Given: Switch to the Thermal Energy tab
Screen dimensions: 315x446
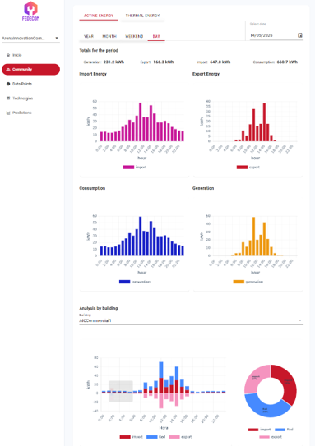Looking at the screenshot, I should pos(142,16).
